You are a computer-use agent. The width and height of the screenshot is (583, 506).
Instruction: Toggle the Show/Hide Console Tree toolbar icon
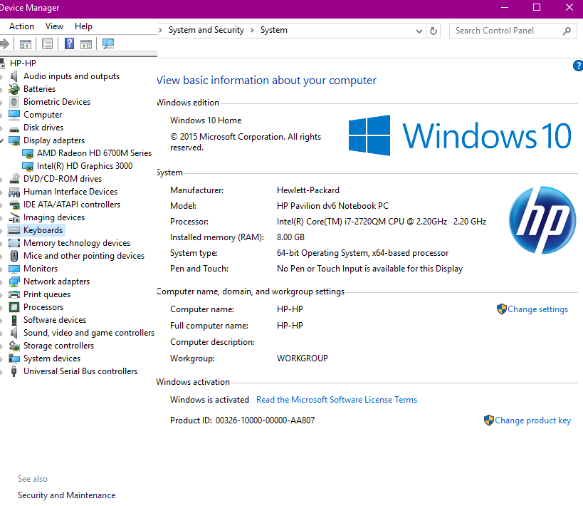coord(26,44)
